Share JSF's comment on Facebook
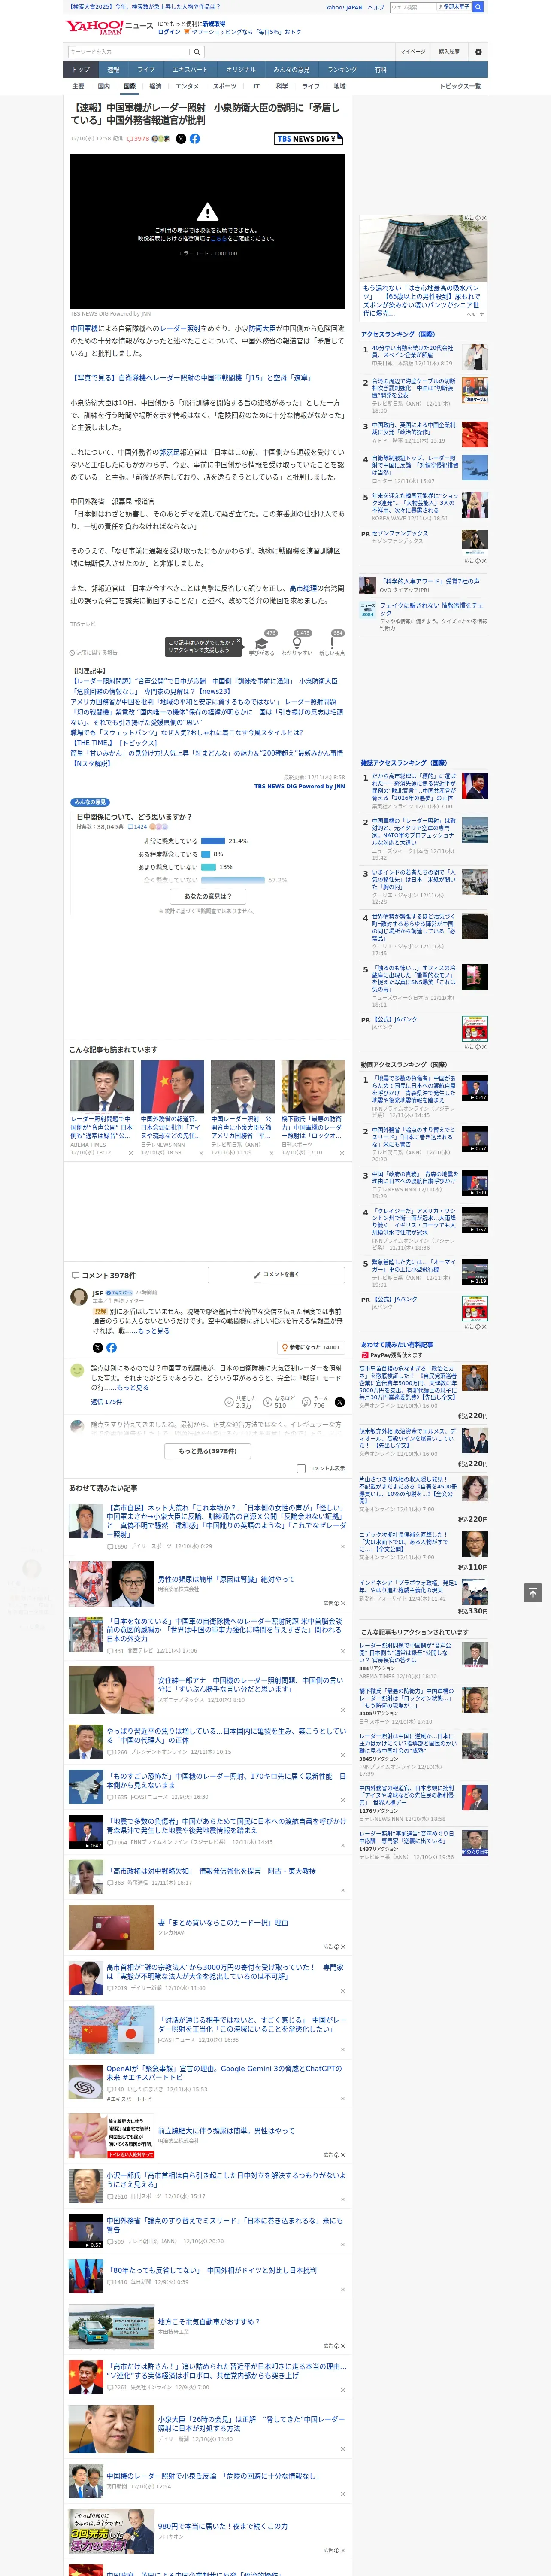The height and width of the screenshot is (2576, 551). 111,1348
